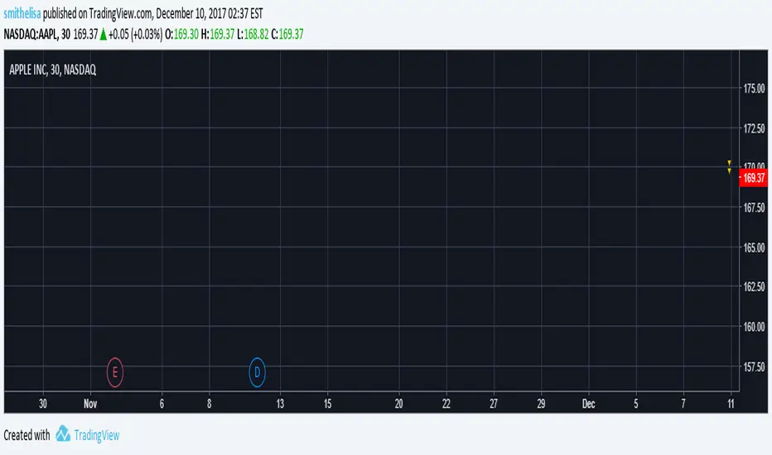772x455 pixels.
Task: Click the 11 date axis label
Action: click(731, 404)
